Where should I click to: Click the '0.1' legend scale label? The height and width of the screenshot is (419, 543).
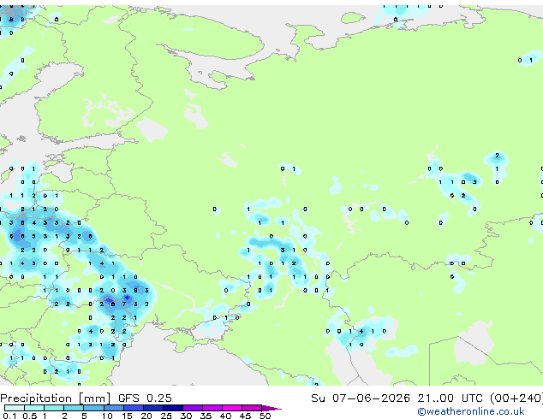9,416
